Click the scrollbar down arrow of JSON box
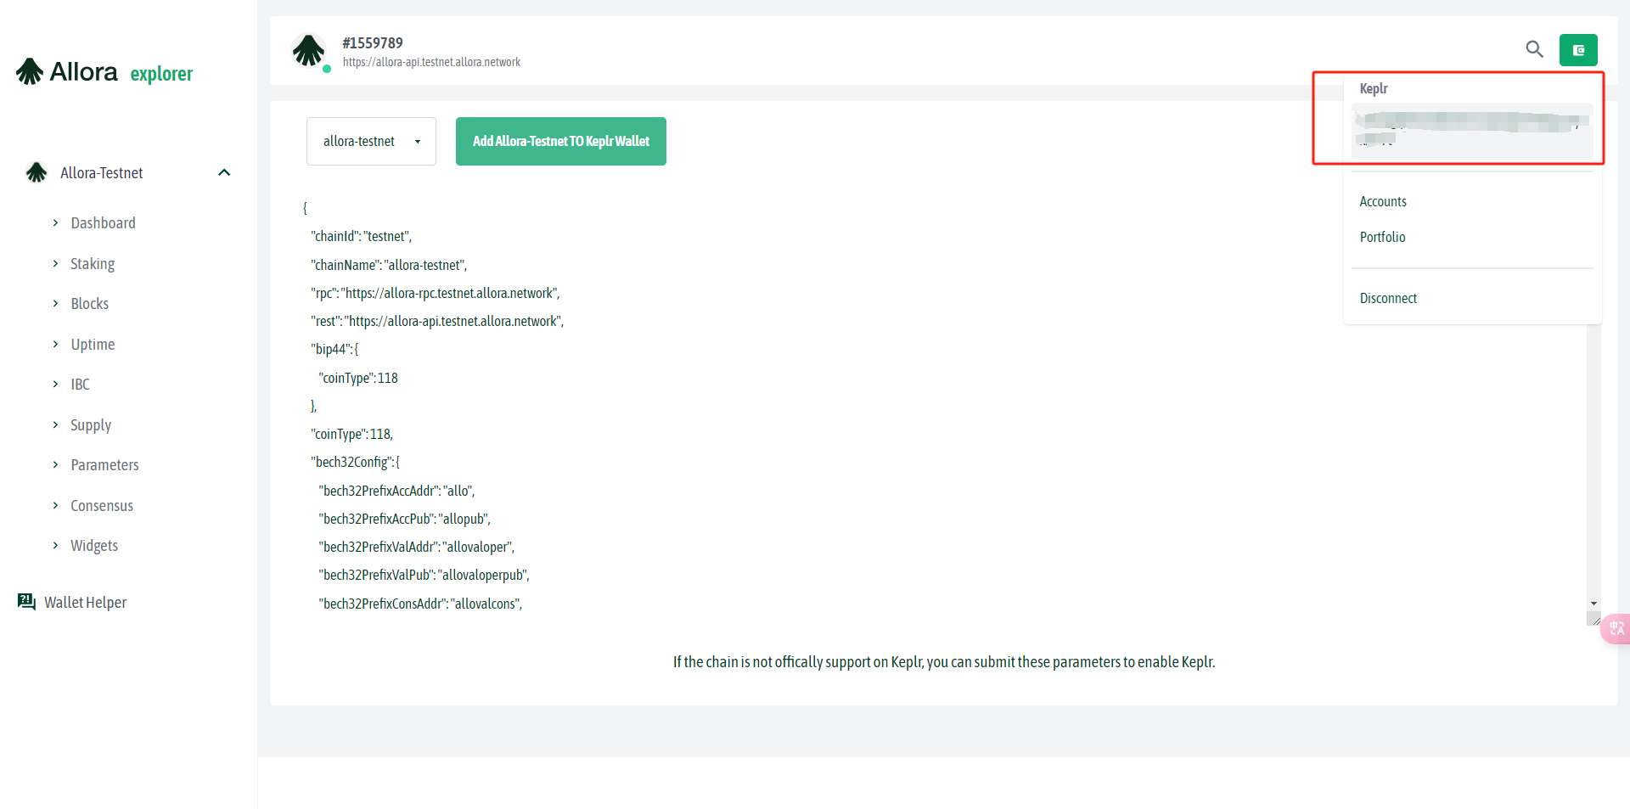This screenshot has height=809, width=1630. pyautogui.click(x=1593, y=603)
